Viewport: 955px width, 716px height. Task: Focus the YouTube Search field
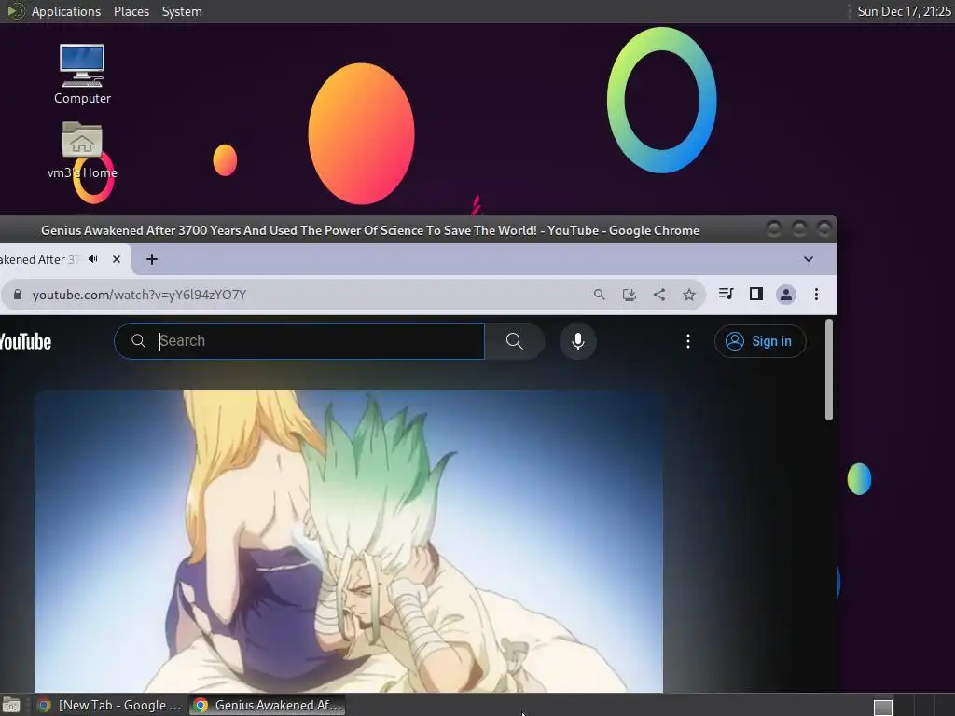(299, 341)
